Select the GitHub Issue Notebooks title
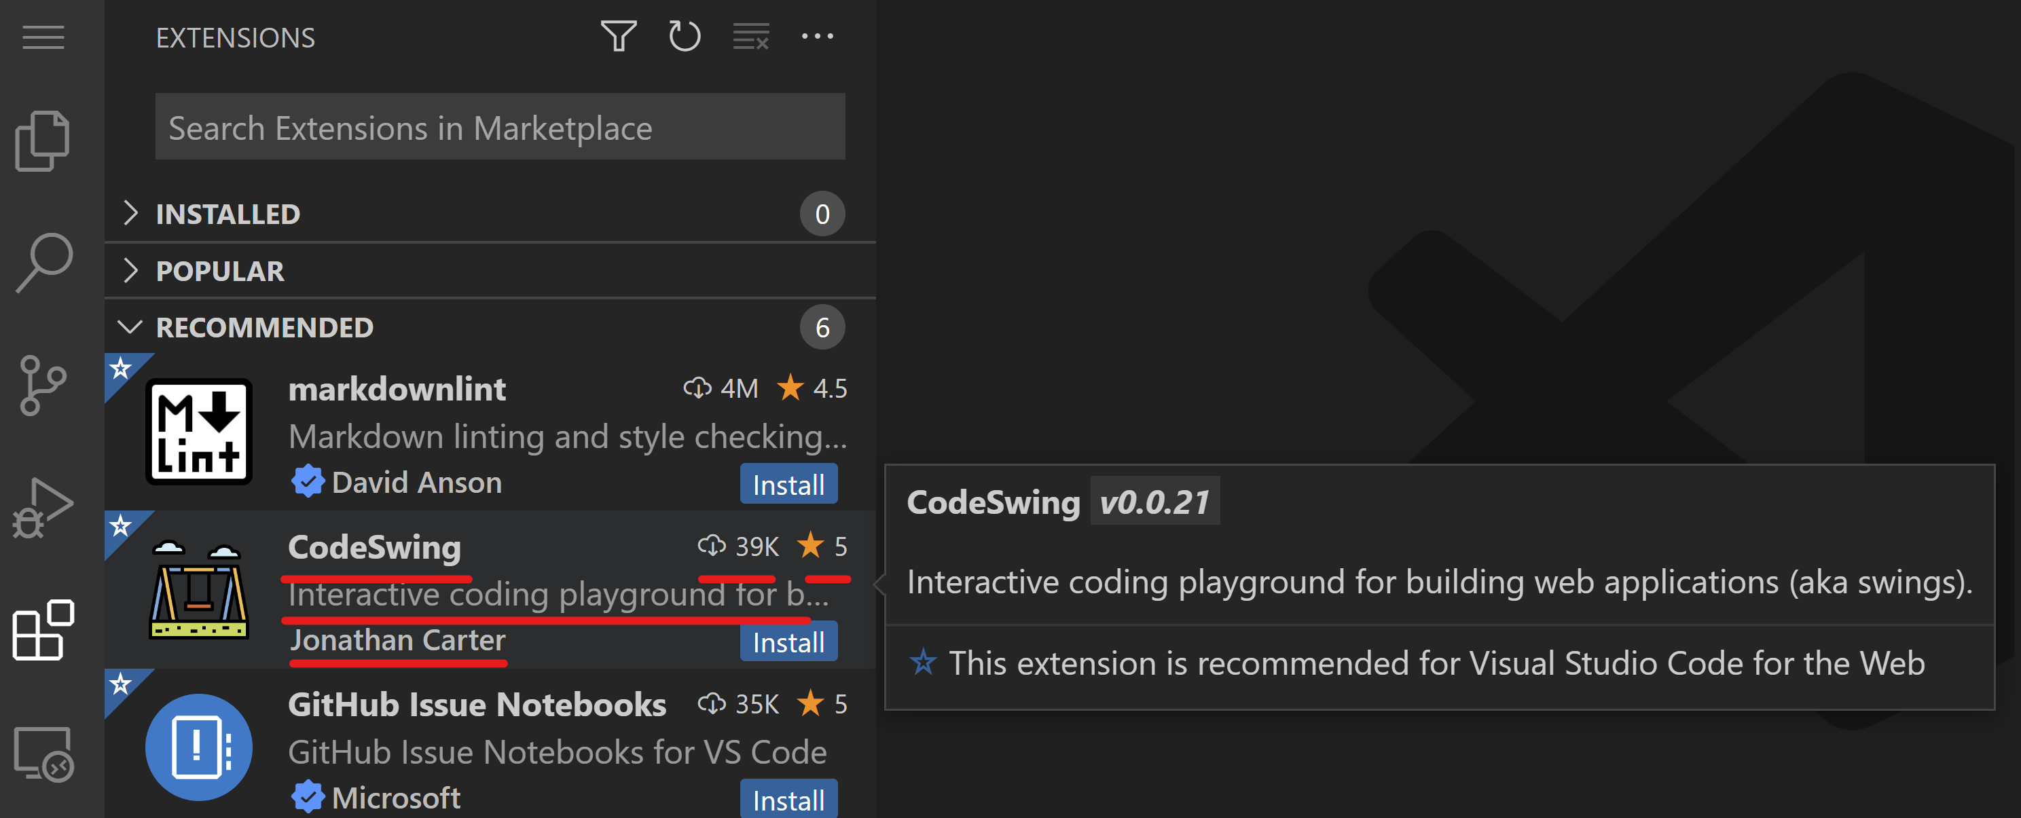This screenshot has height=818, width=2021. (477, 705)
